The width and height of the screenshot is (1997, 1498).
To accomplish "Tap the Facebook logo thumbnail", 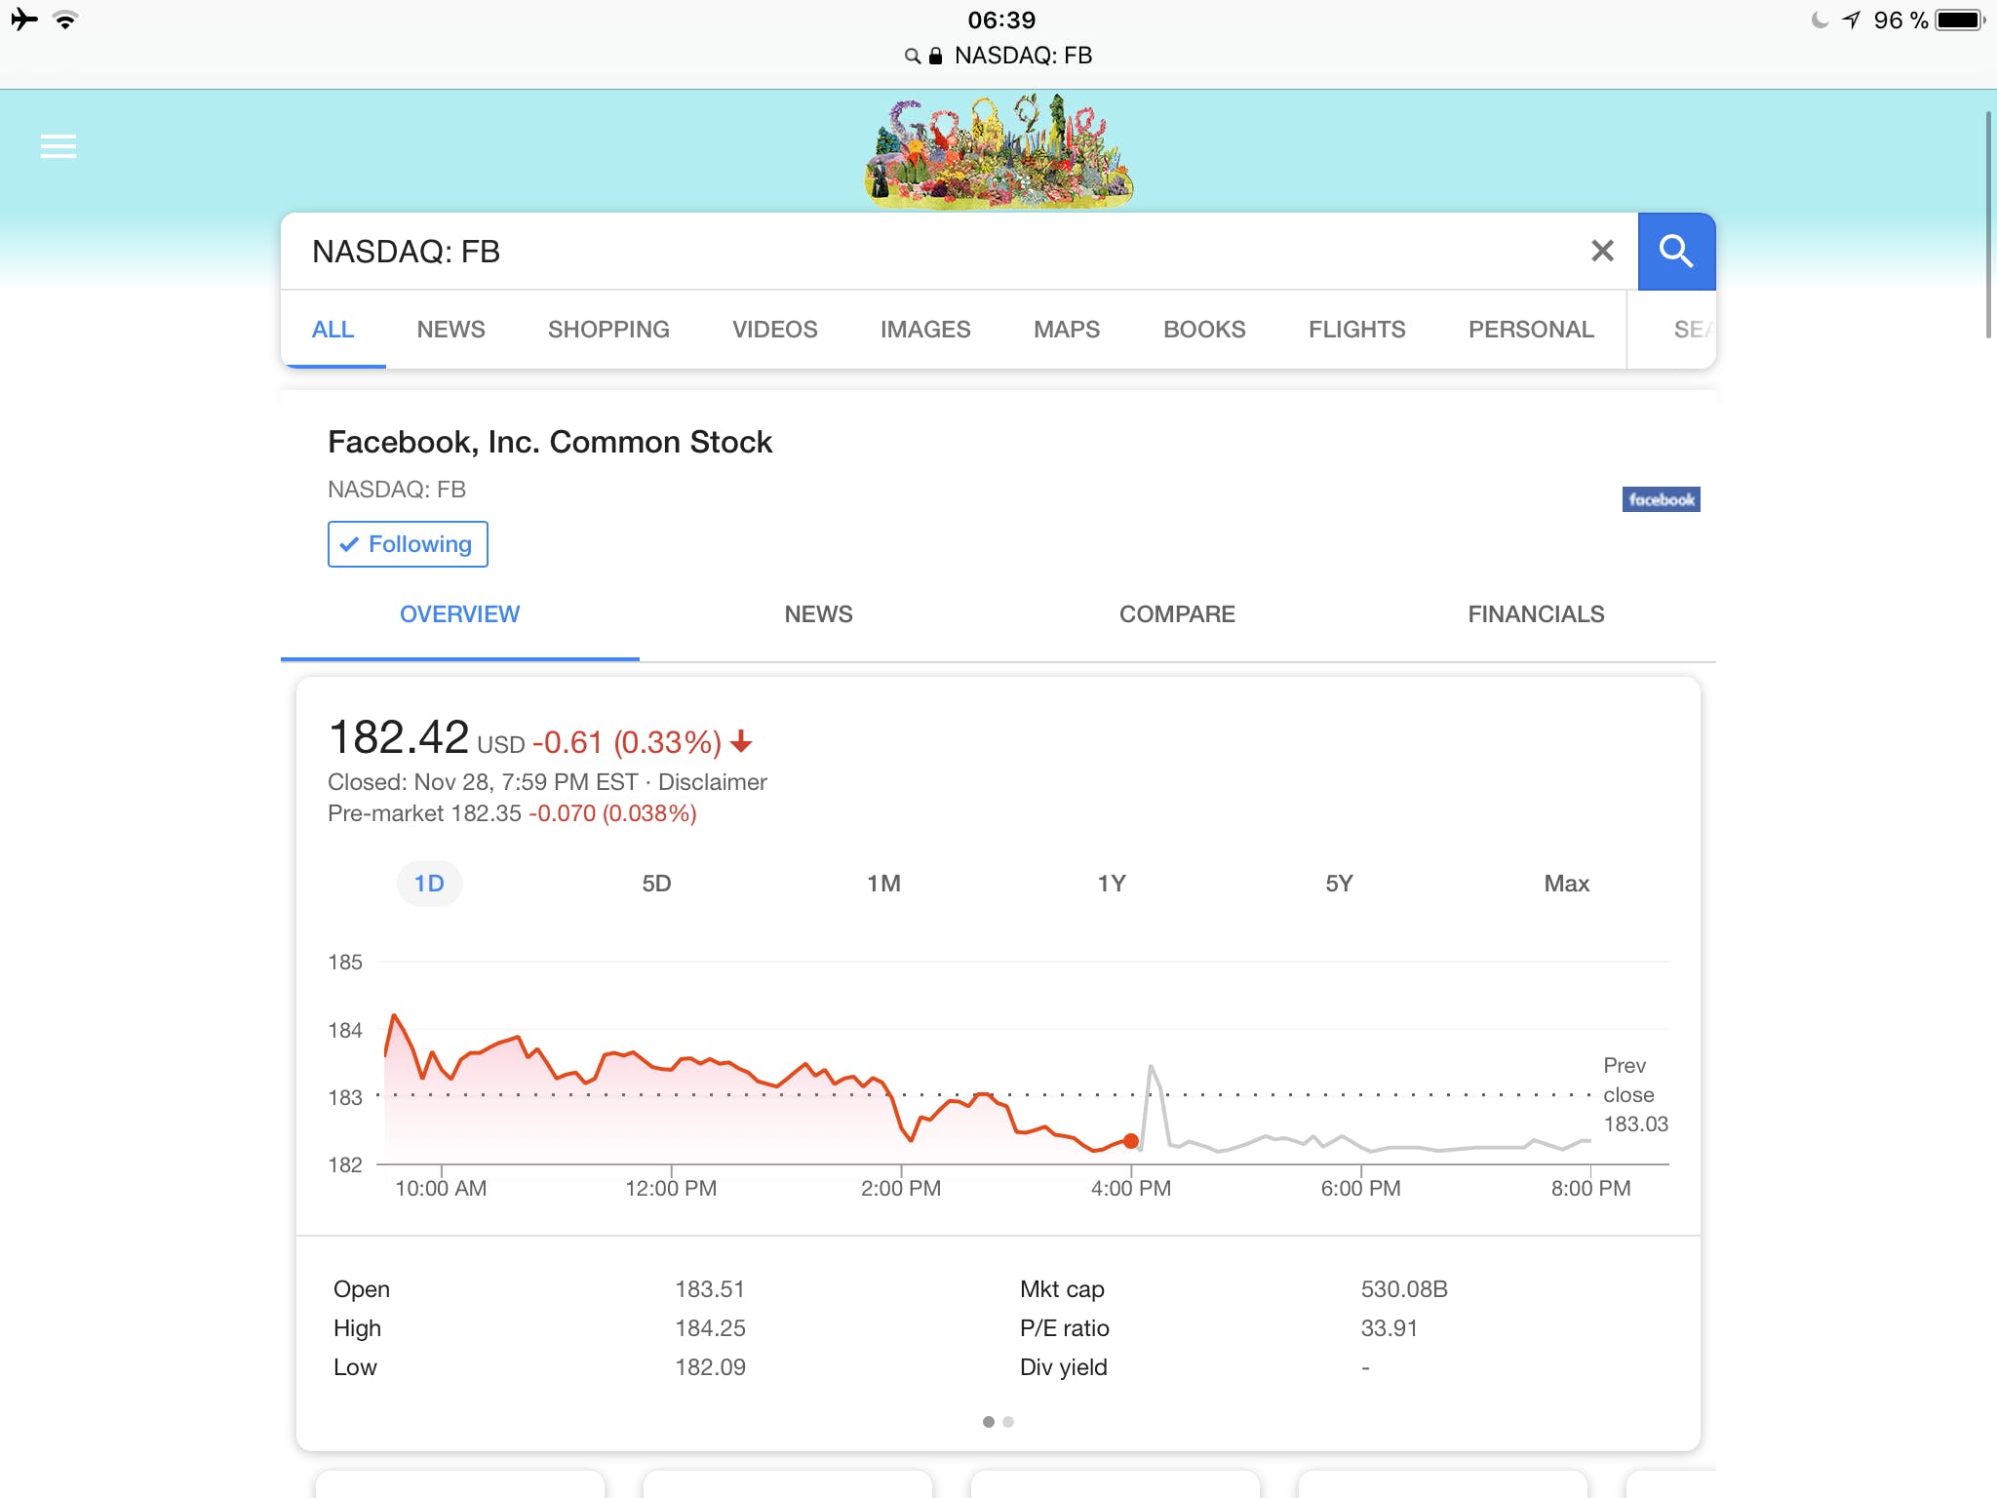I will (1661, 499).
